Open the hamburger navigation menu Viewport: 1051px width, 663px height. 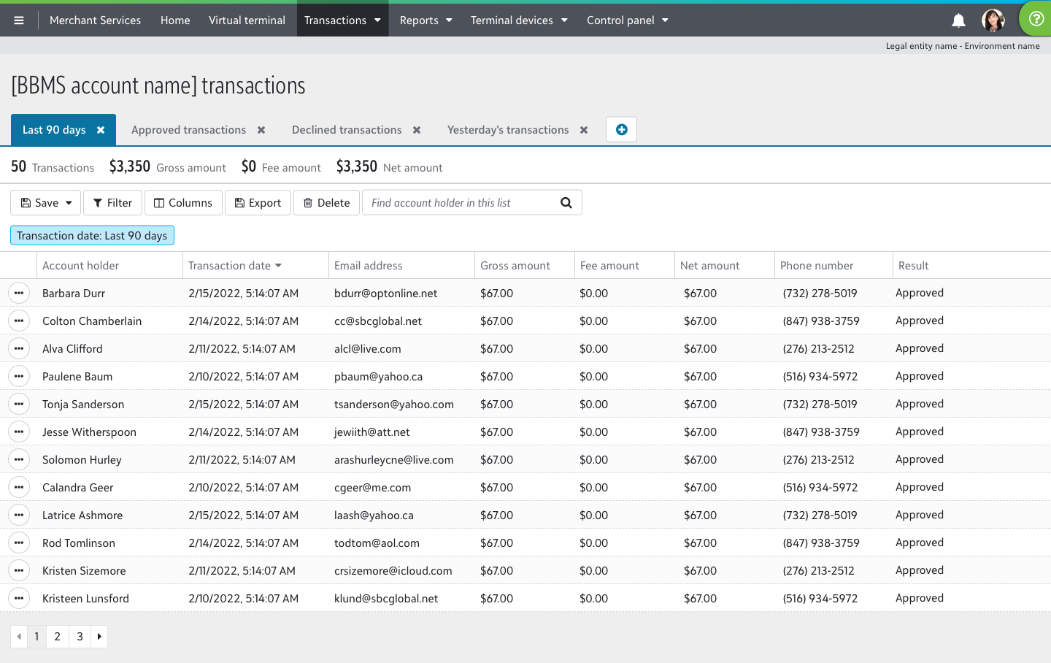[19, 20]
